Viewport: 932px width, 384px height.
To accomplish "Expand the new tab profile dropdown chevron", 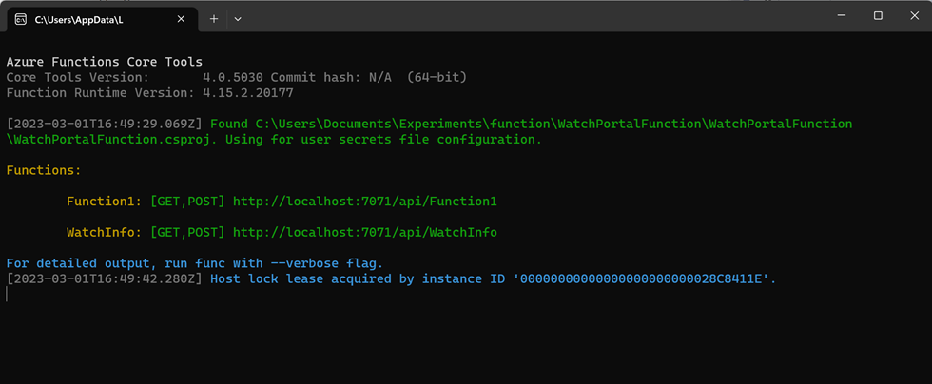I will pos(238,18).
